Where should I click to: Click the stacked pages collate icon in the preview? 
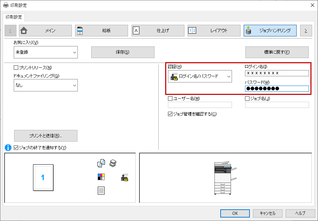coord(113,163)
